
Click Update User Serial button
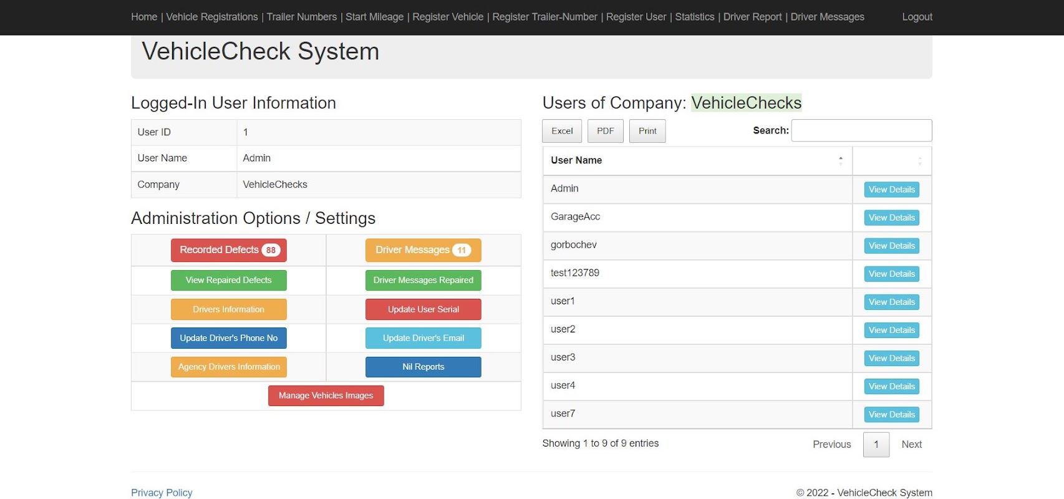tap(423, 309)
